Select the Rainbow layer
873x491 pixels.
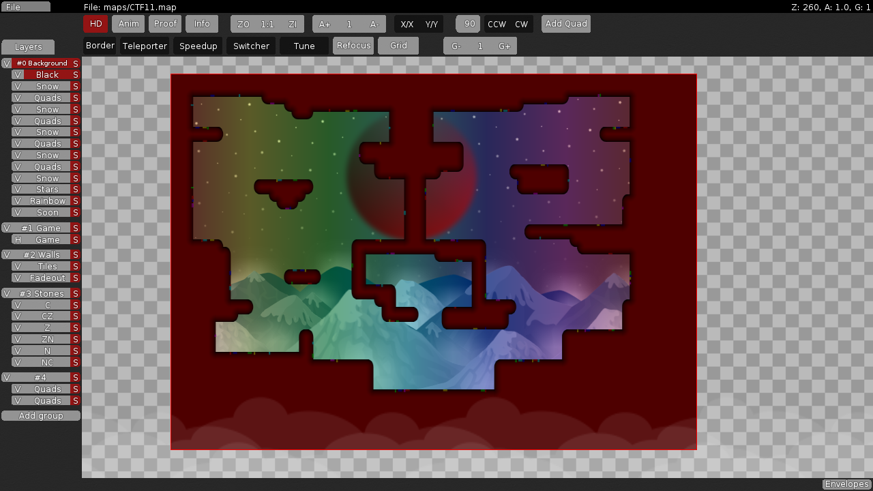(48, 201)
